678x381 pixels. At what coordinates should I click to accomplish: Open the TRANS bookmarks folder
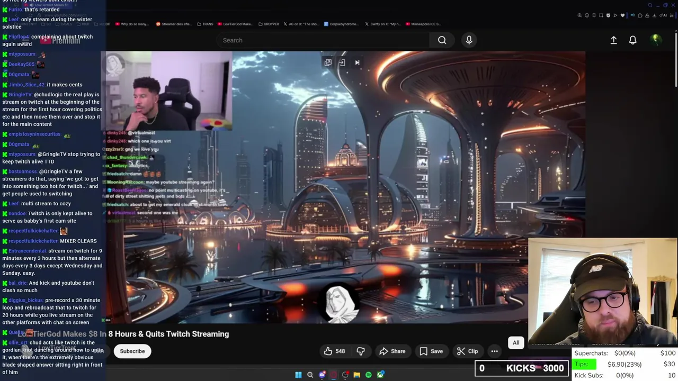[x=205, y=24]
